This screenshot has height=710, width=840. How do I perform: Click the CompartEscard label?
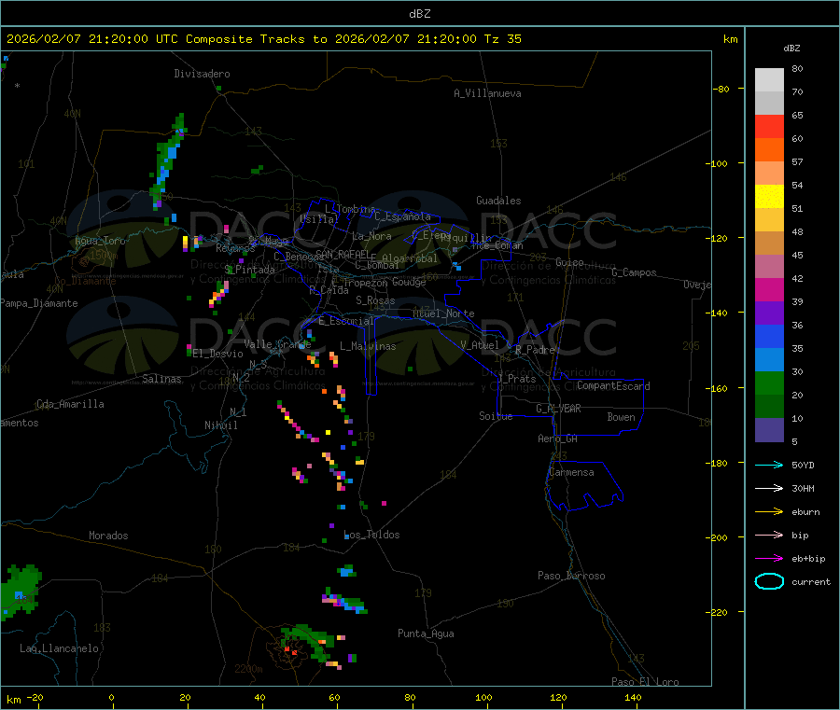pyautogui.click(x=613, y=386)
